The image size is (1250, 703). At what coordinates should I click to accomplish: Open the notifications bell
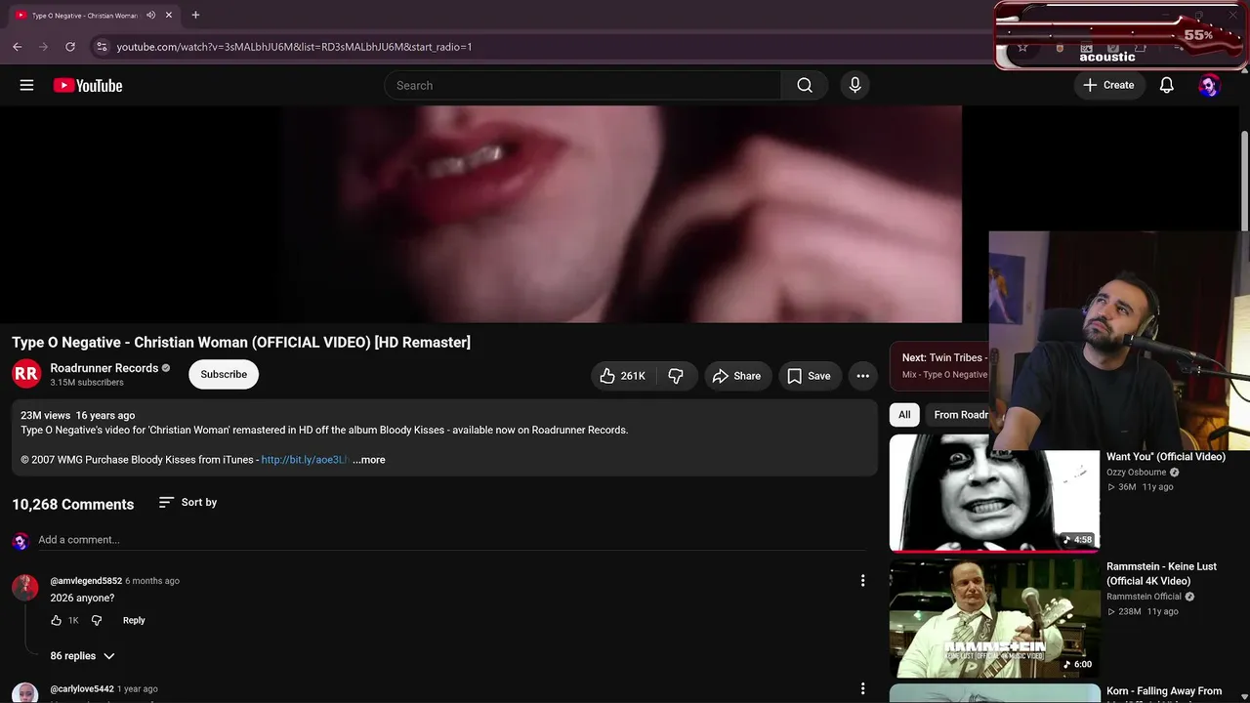coord(1166,85)
